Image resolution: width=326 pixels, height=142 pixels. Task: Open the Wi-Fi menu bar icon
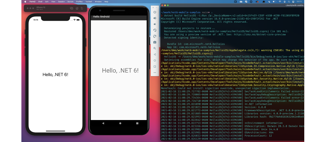coord(280,1)
